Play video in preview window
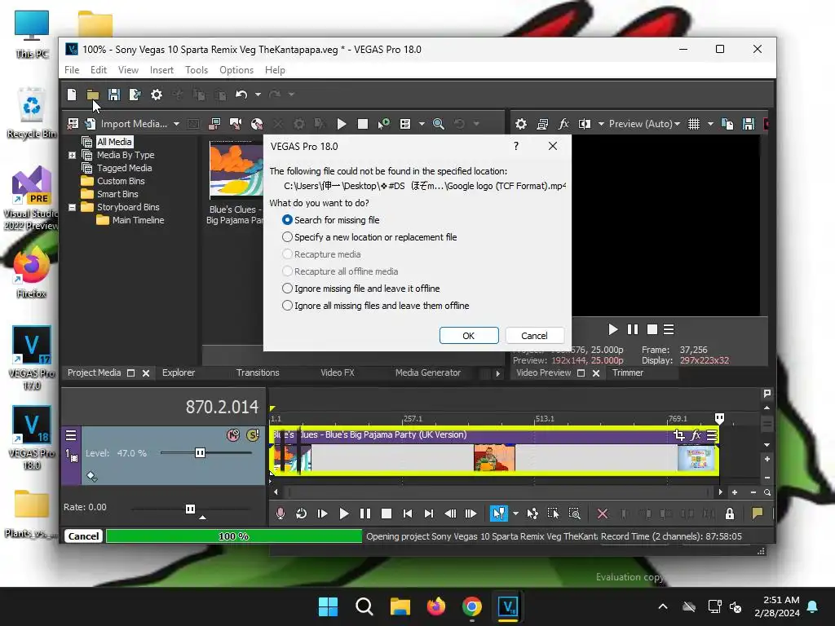 [612, 329]
